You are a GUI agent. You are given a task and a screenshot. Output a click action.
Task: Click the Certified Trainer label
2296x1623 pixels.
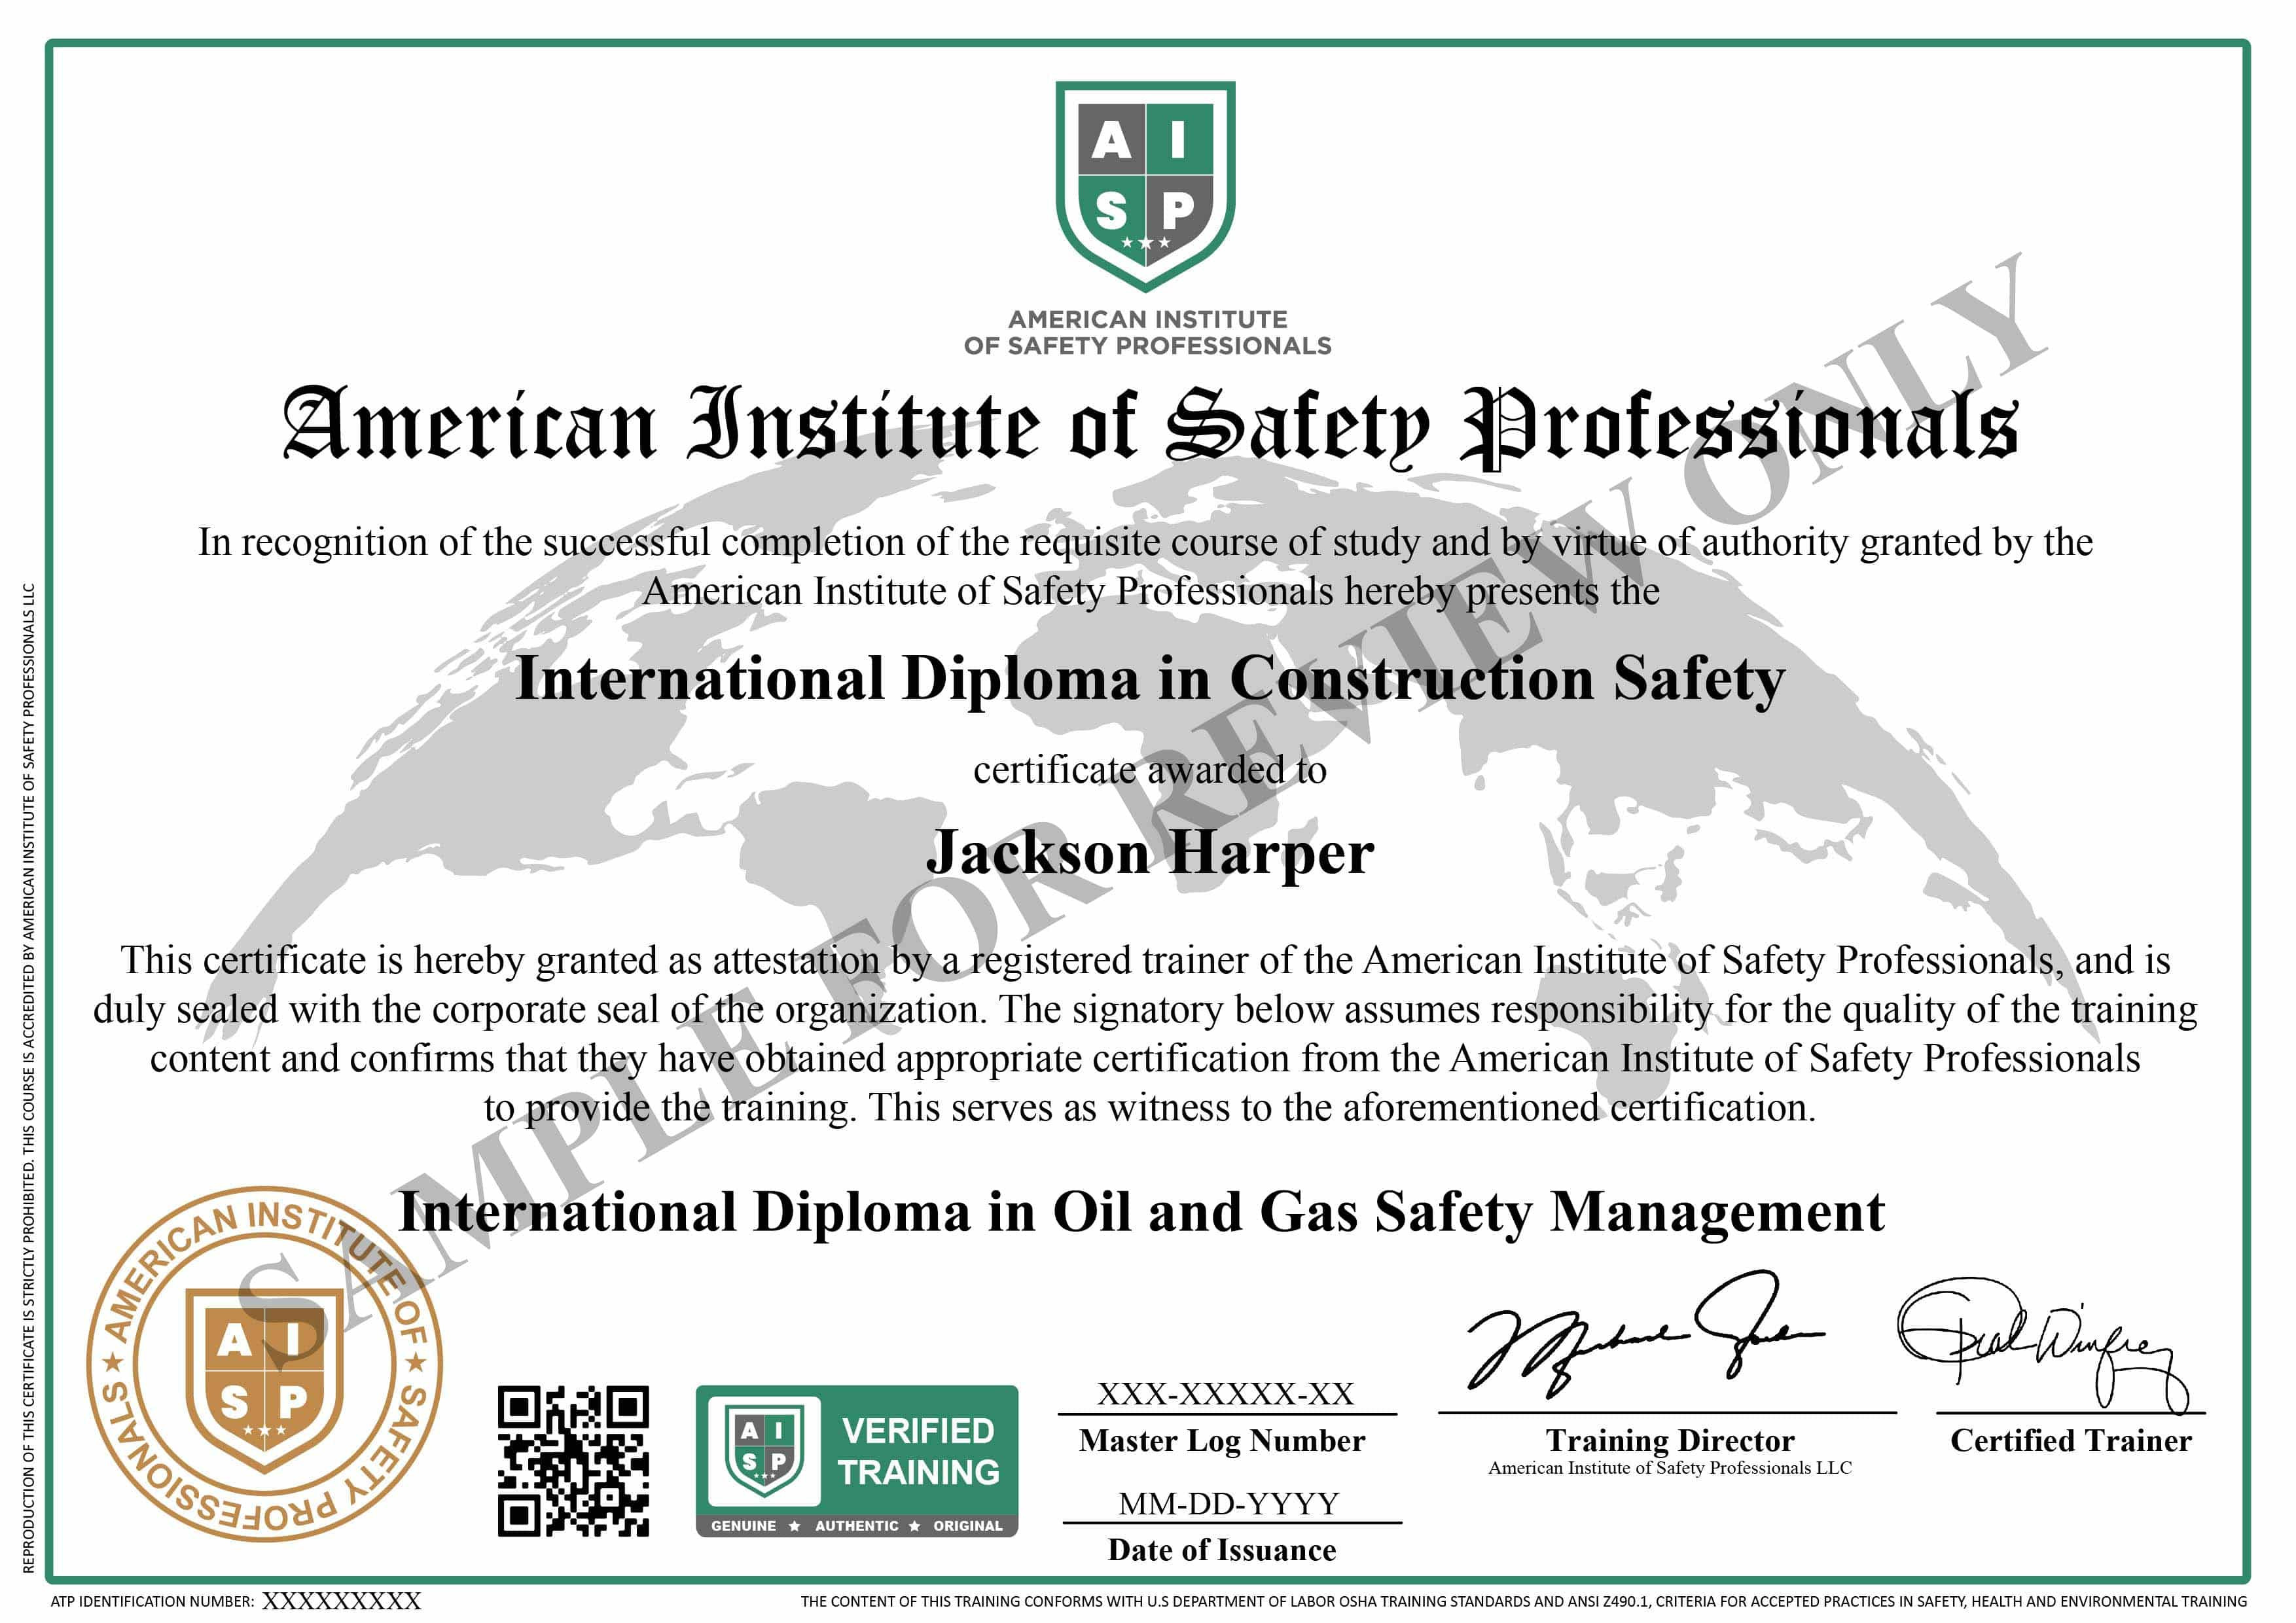coord(2071,1440)
